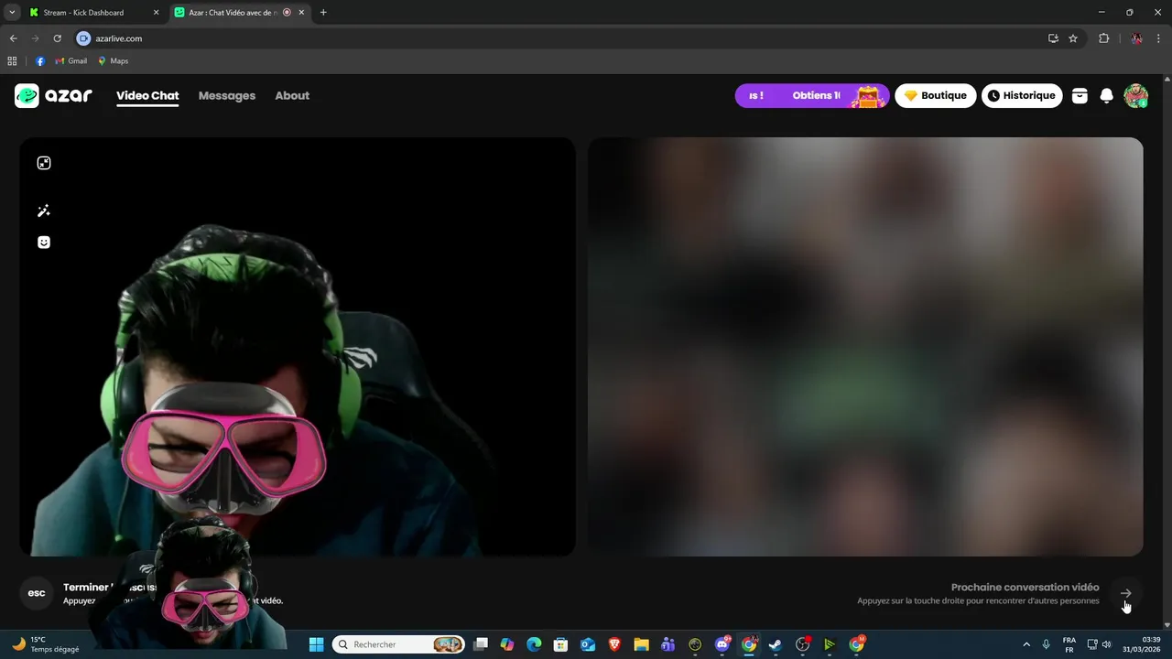1172x659 pixels.
Task: Toggle fullscreen on own video
Action: point(43,163)
